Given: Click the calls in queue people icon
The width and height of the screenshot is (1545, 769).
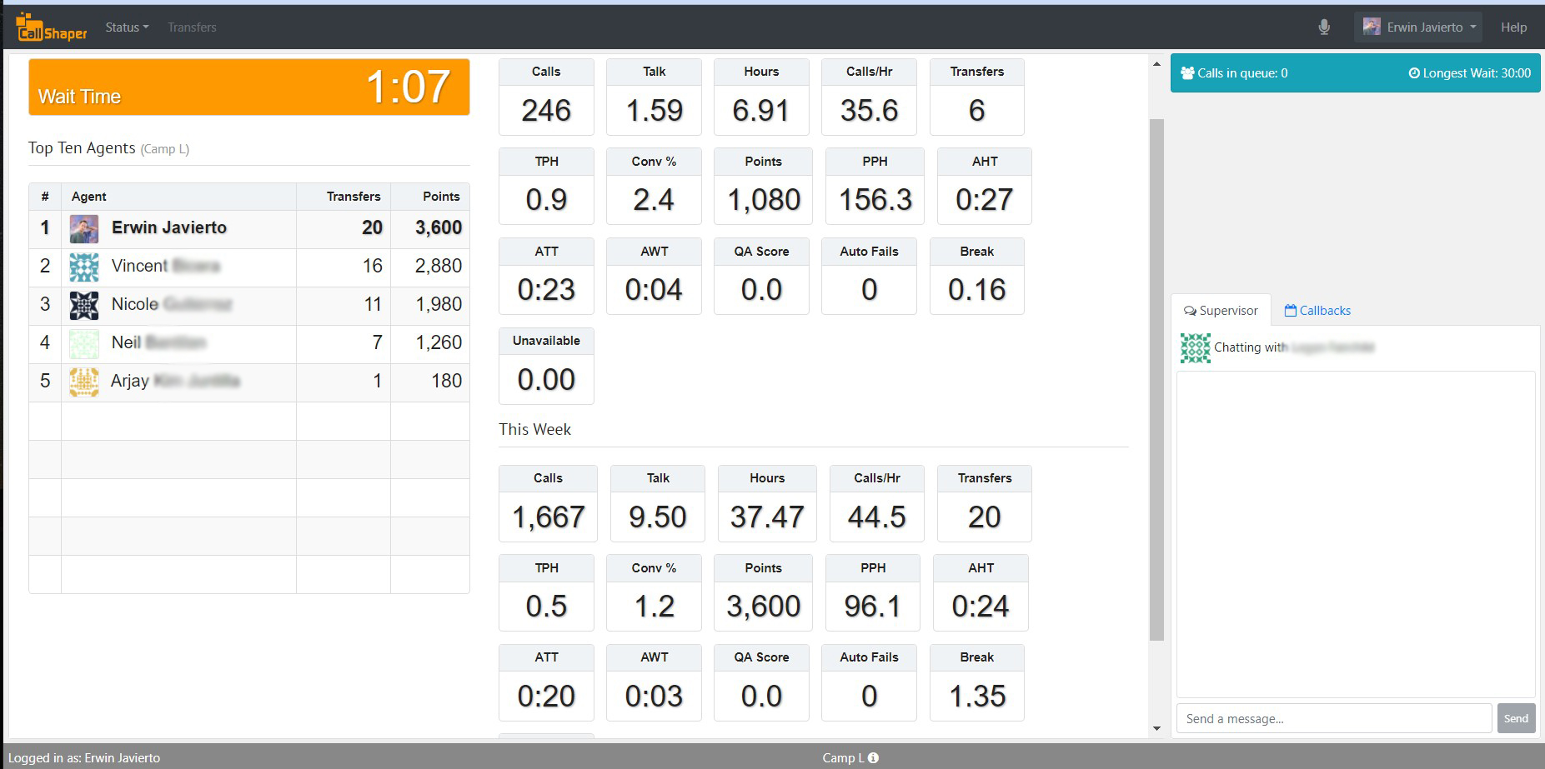Looking at the screenshot, I should coord(1187,73).
